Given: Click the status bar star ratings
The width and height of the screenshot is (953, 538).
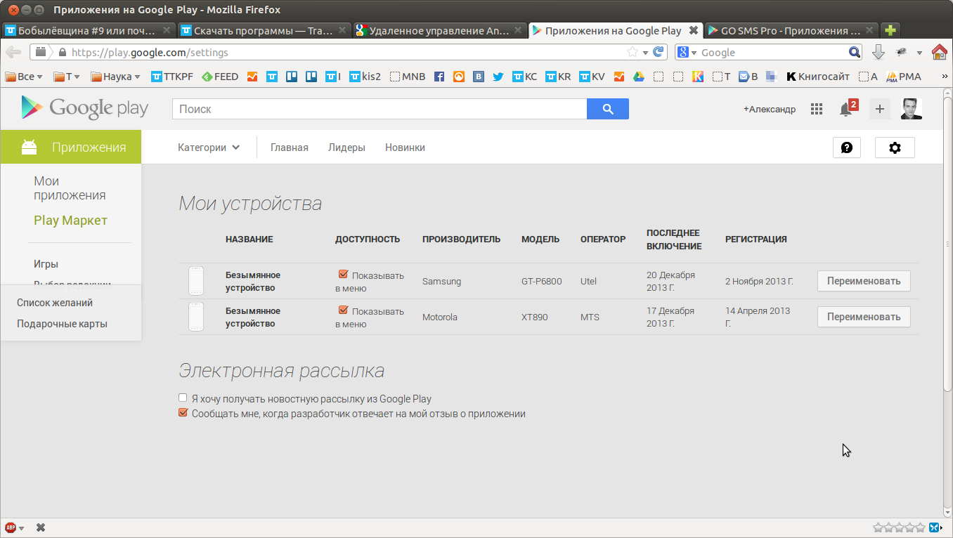Looking at the screenshot, I should coord(899,527).
